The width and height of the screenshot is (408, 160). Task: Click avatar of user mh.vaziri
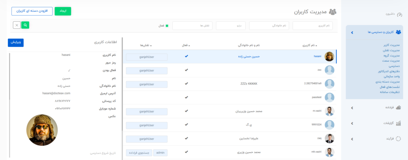pyautogui.click(x=330, y=152)
